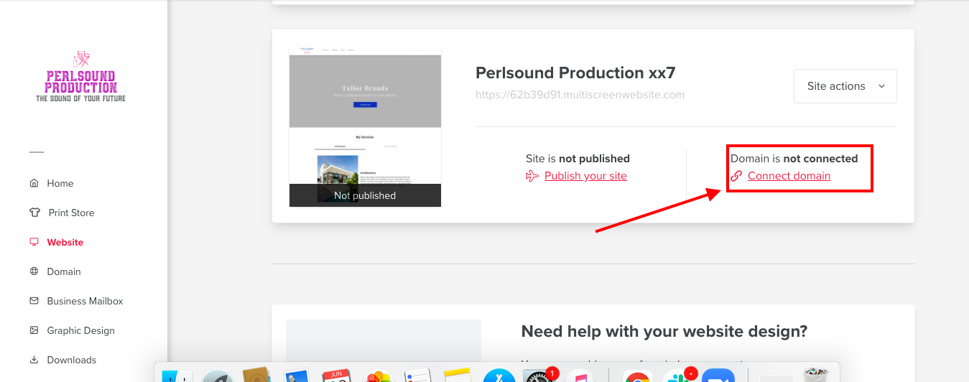
Task: Open the Music app in dock
Action: [579, 376]
